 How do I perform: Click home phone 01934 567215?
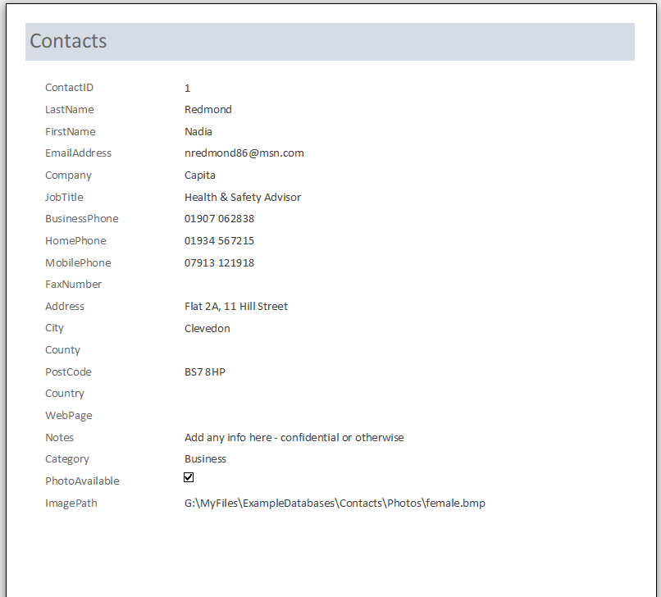pos(219,241)
